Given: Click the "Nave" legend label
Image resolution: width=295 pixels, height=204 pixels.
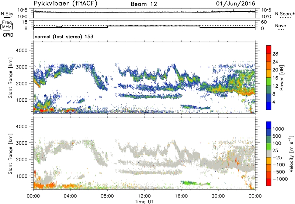Looking at the screenshot, I should point(281,25).
